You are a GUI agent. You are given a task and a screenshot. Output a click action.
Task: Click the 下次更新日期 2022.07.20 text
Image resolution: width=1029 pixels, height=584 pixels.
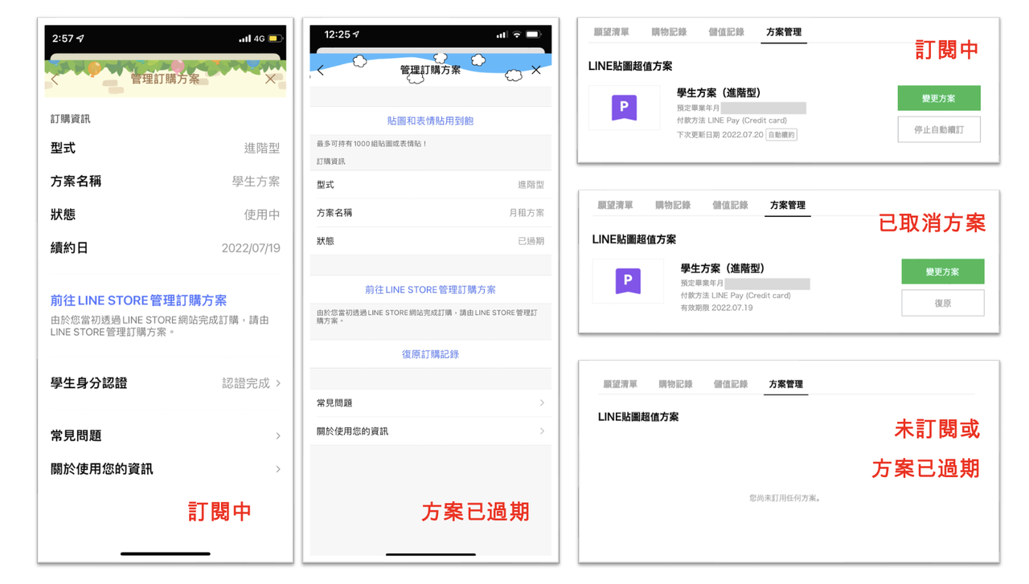click(x=719, y=135)
